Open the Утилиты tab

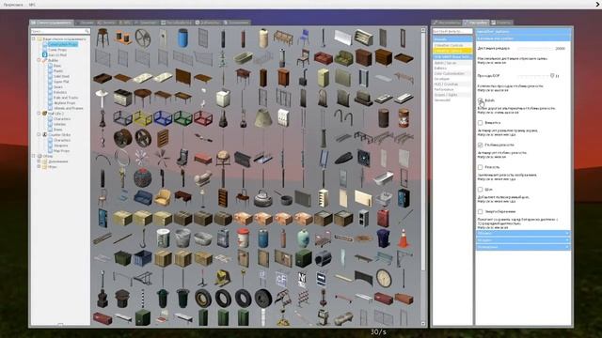[501, 23]
